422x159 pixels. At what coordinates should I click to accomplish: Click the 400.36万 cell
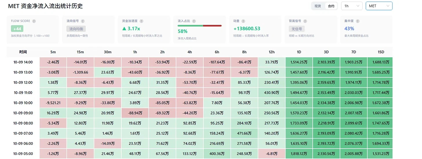(217, 153)
